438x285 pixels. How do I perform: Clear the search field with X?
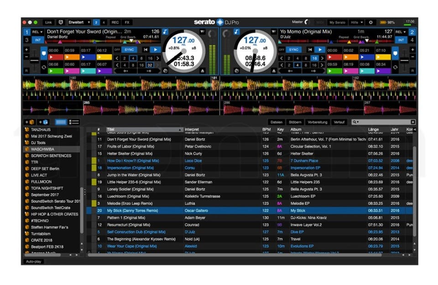(x=413, y=122)
